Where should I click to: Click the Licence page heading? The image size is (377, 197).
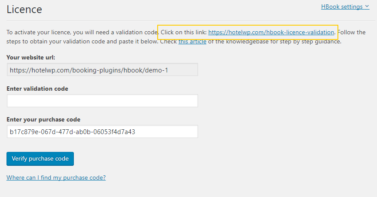click(24, 9)
